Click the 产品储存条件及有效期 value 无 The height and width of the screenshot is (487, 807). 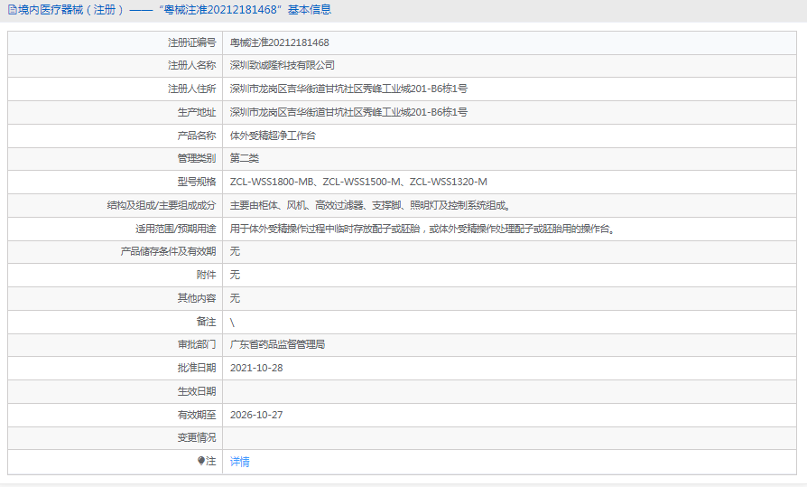(x=235, y=251)
